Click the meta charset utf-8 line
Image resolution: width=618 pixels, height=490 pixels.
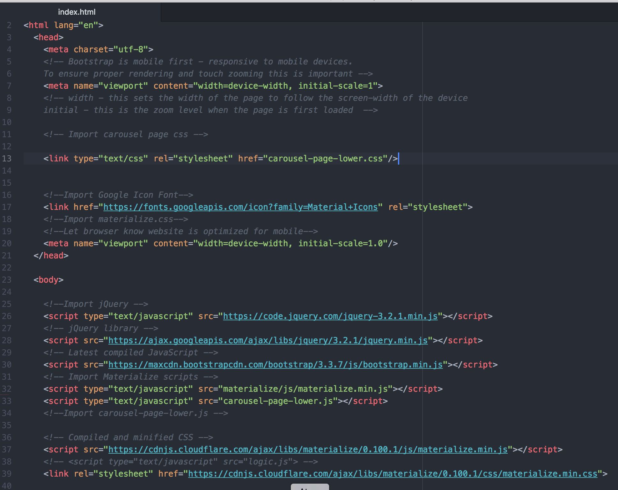(x=98, y=50)
